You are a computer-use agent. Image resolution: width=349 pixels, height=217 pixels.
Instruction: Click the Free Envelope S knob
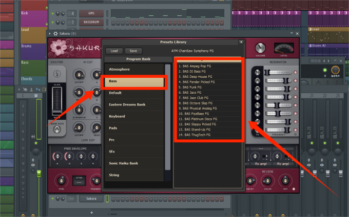(x=81, y=157)
